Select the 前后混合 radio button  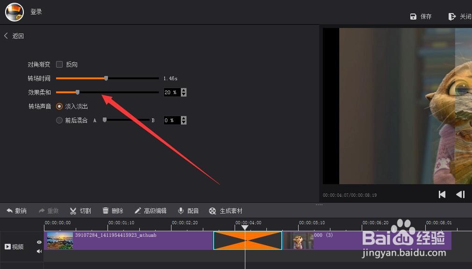[59, 120]
